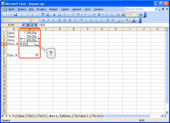Viewport: 170px width, 123px height.
Task: Toggle bold with the Ж button
Action: point(43,20)
